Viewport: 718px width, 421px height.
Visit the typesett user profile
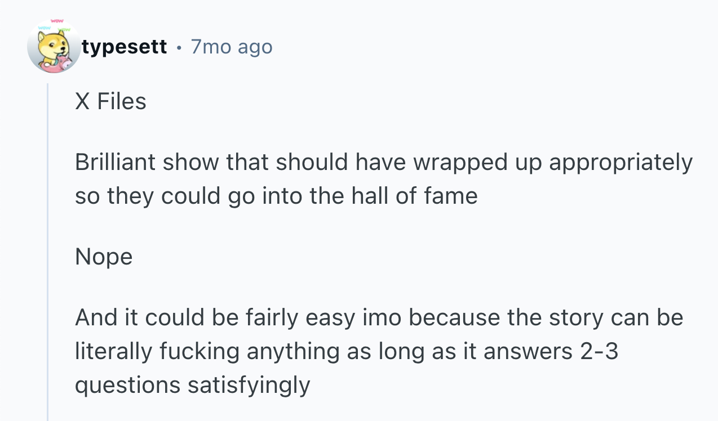point(125,47)
